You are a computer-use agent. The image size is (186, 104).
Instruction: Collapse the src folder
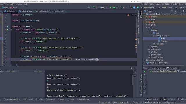(146, 27)
